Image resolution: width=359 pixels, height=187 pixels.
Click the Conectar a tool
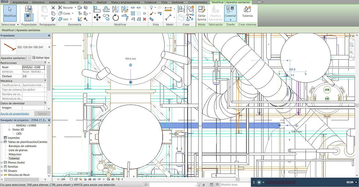click(x=230, y=14)
